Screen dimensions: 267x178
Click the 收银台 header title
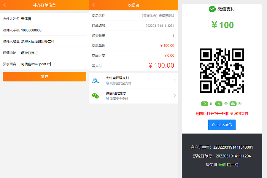pyautogui.click(x=133, y=5)
